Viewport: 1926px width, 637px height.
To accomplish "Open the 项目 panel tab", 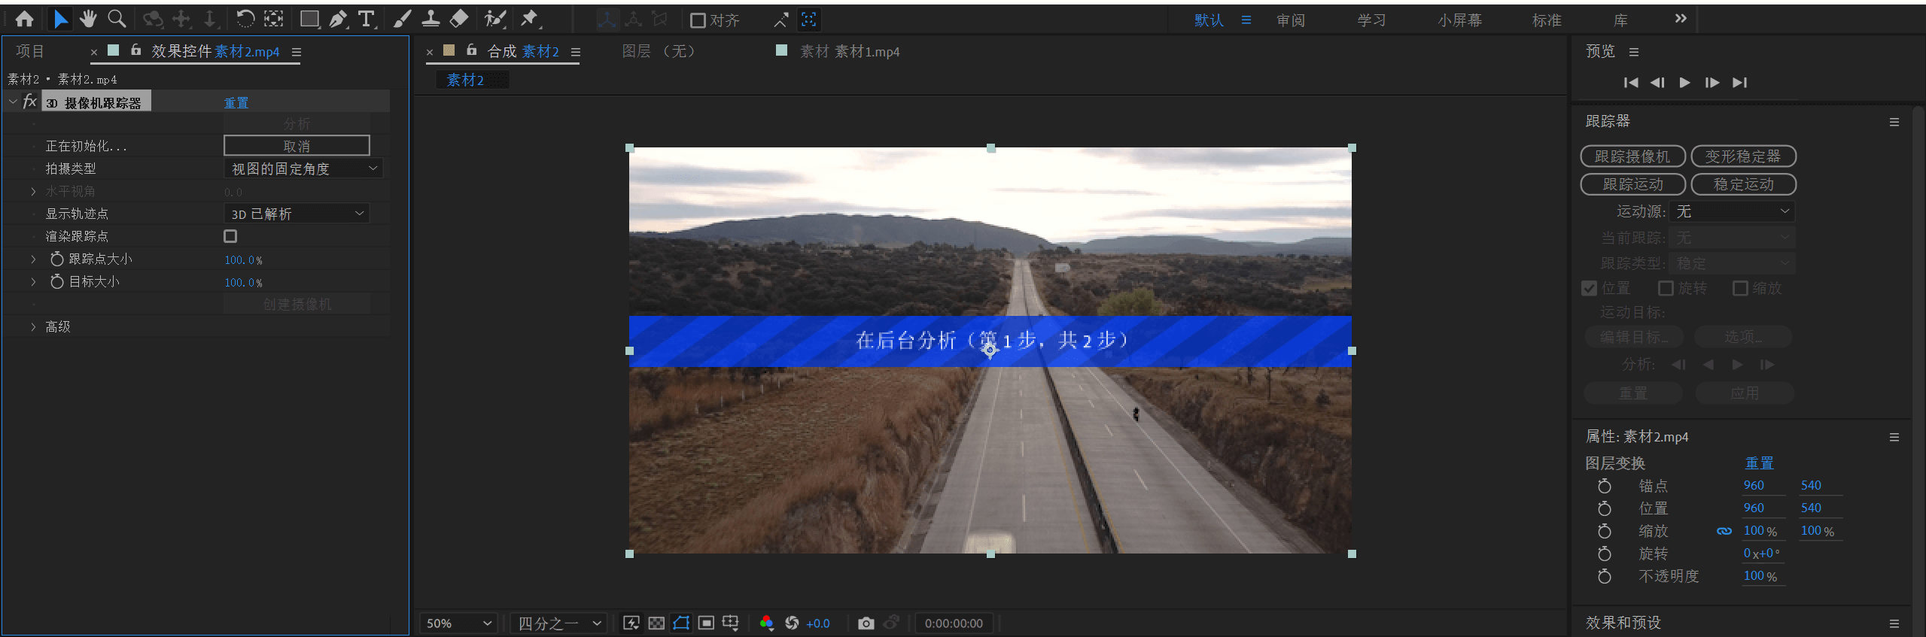I will point(30,51).
